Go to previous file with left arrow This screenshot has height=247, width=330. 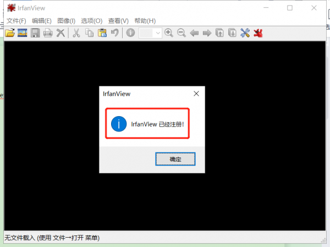coord(194,33)
